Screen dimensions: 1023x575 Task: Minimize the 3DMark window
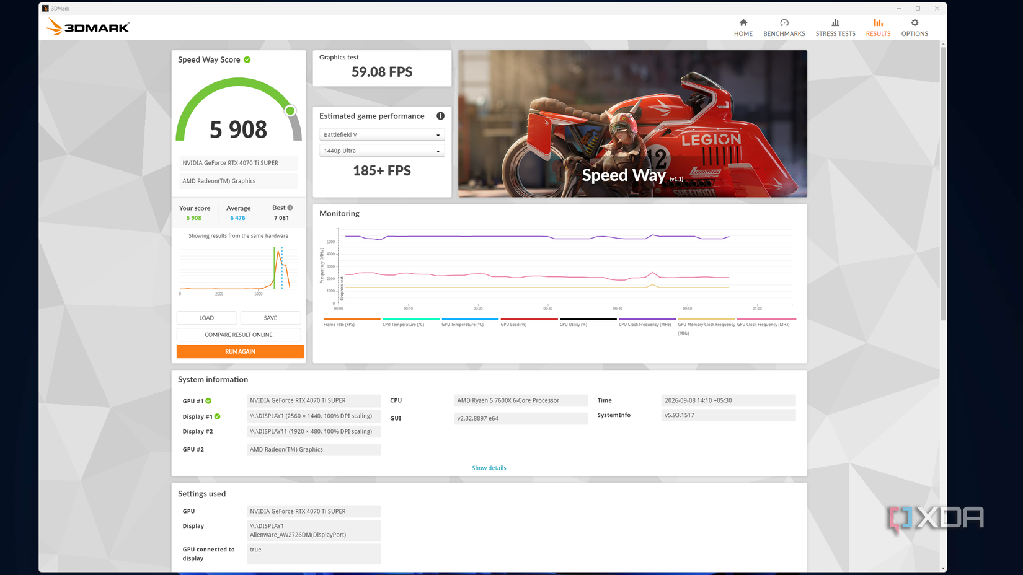pos(899,8)
